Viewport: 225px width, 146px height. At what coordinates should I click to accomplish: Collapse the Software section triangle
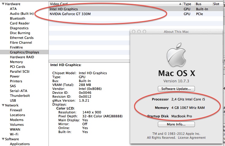point(3,139)
